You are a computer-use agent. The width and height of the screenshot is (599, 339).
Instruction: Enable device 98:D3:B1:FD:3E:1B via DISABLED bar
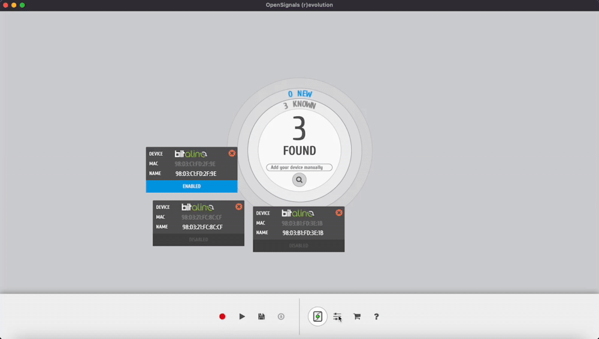click(x=298, y=246)
